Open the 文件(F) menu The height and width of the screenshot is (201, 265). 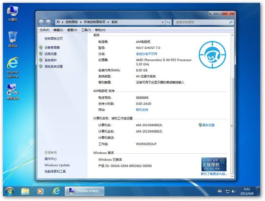tap(44, 30)
